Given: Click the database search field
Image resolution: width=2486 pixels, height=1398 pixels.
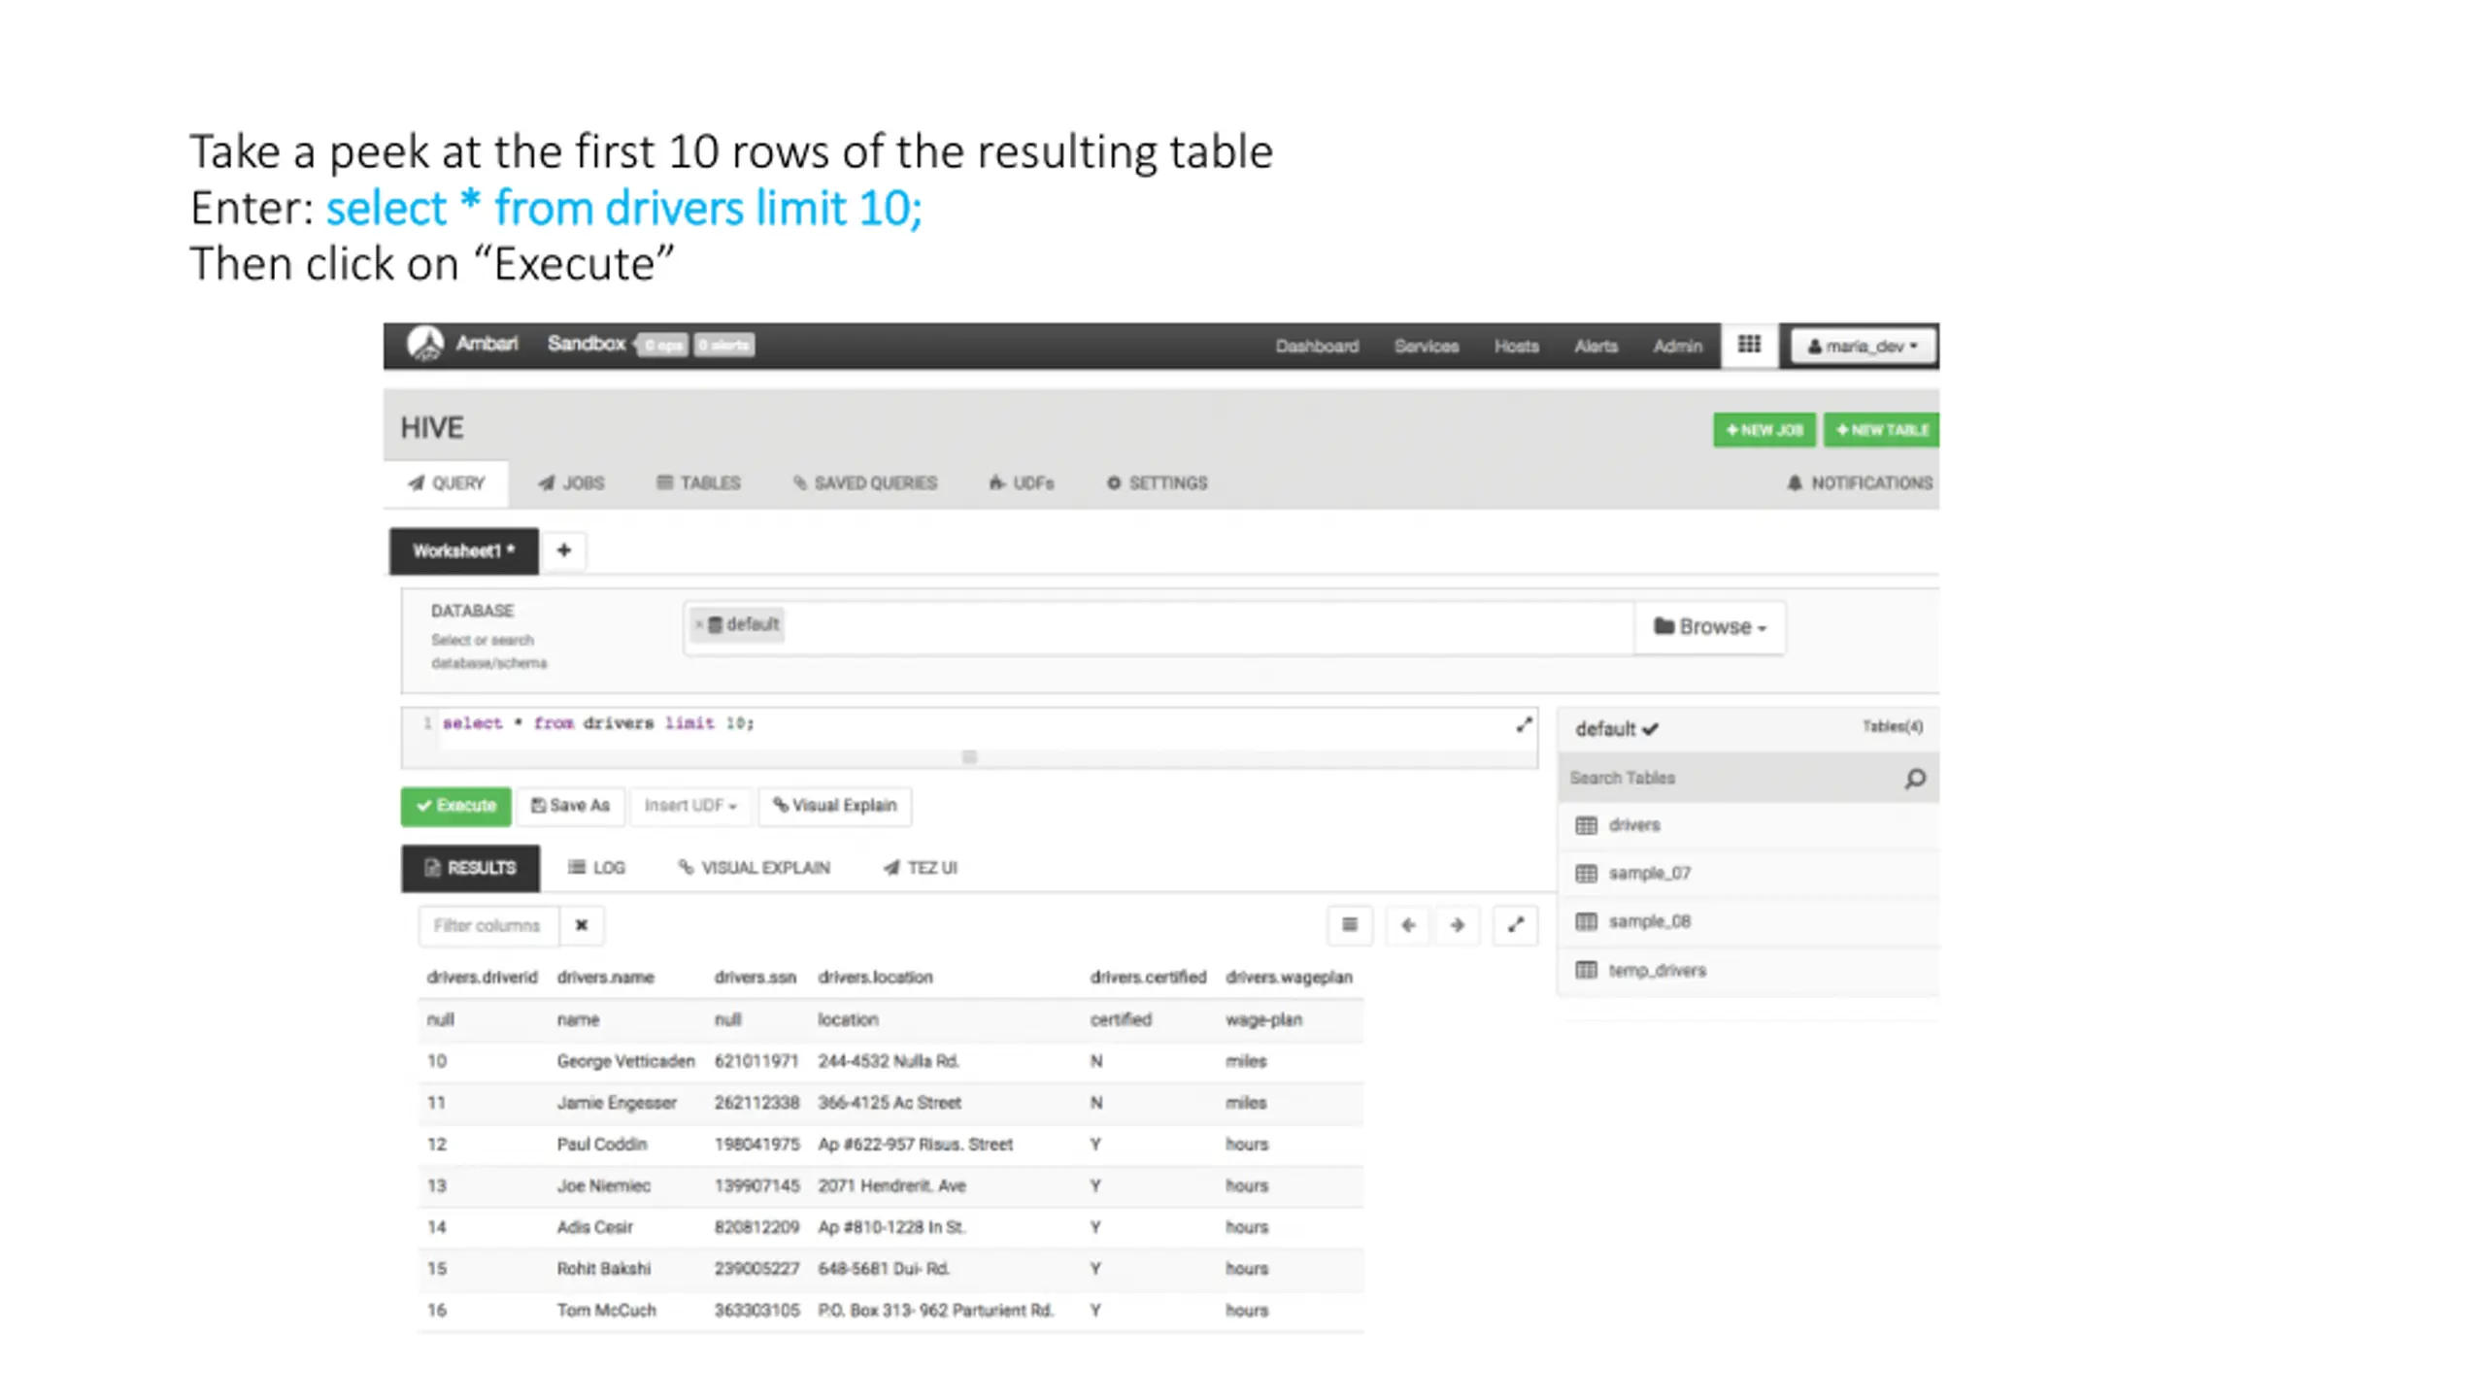Looking at the screenshot, I should click(x=1159, y=627).
